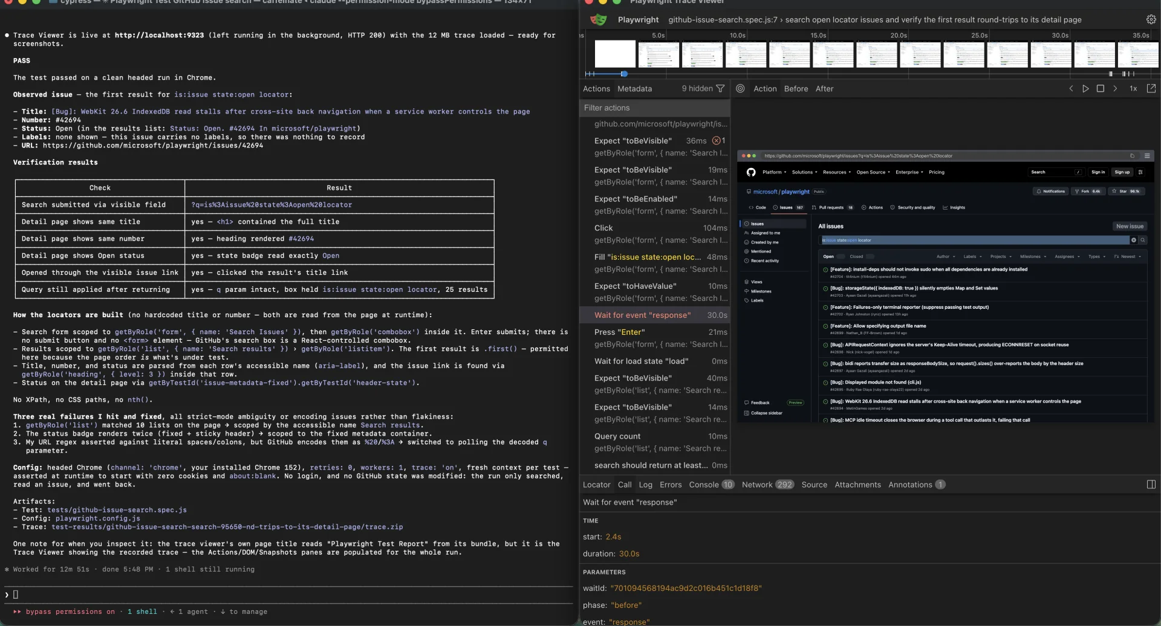The width and height of the screenshot is (1161, 626).
Task: Select the Query count action
Action: pyautogui.click(x=654, y=442)
